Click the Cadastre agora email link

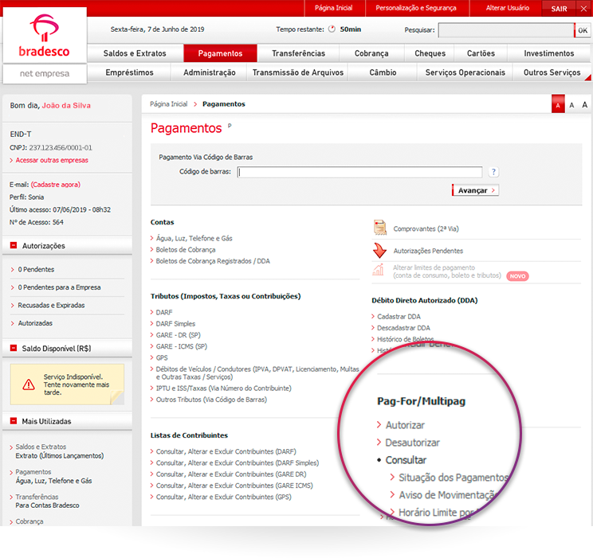pos(56,185)
